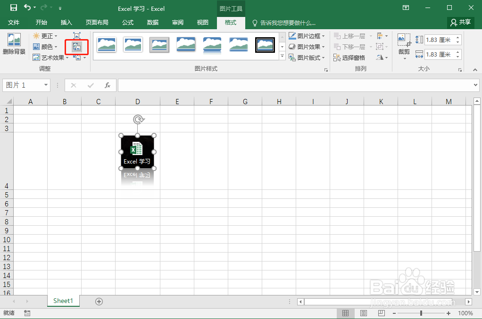482x319 pixels.
Task: Open the 图片样式 group dialog launcher
Action: click(x=326, y=70)
